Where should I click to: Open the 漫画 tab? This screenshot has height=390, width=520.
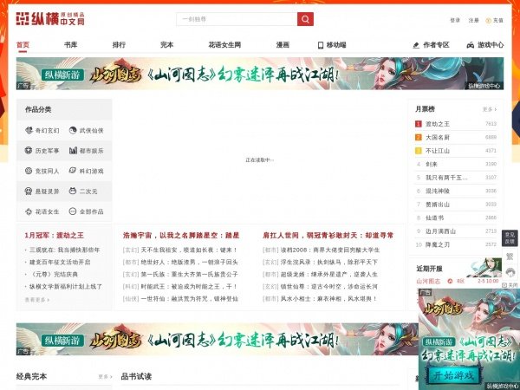pyautogui.click(x=283, y=45)
